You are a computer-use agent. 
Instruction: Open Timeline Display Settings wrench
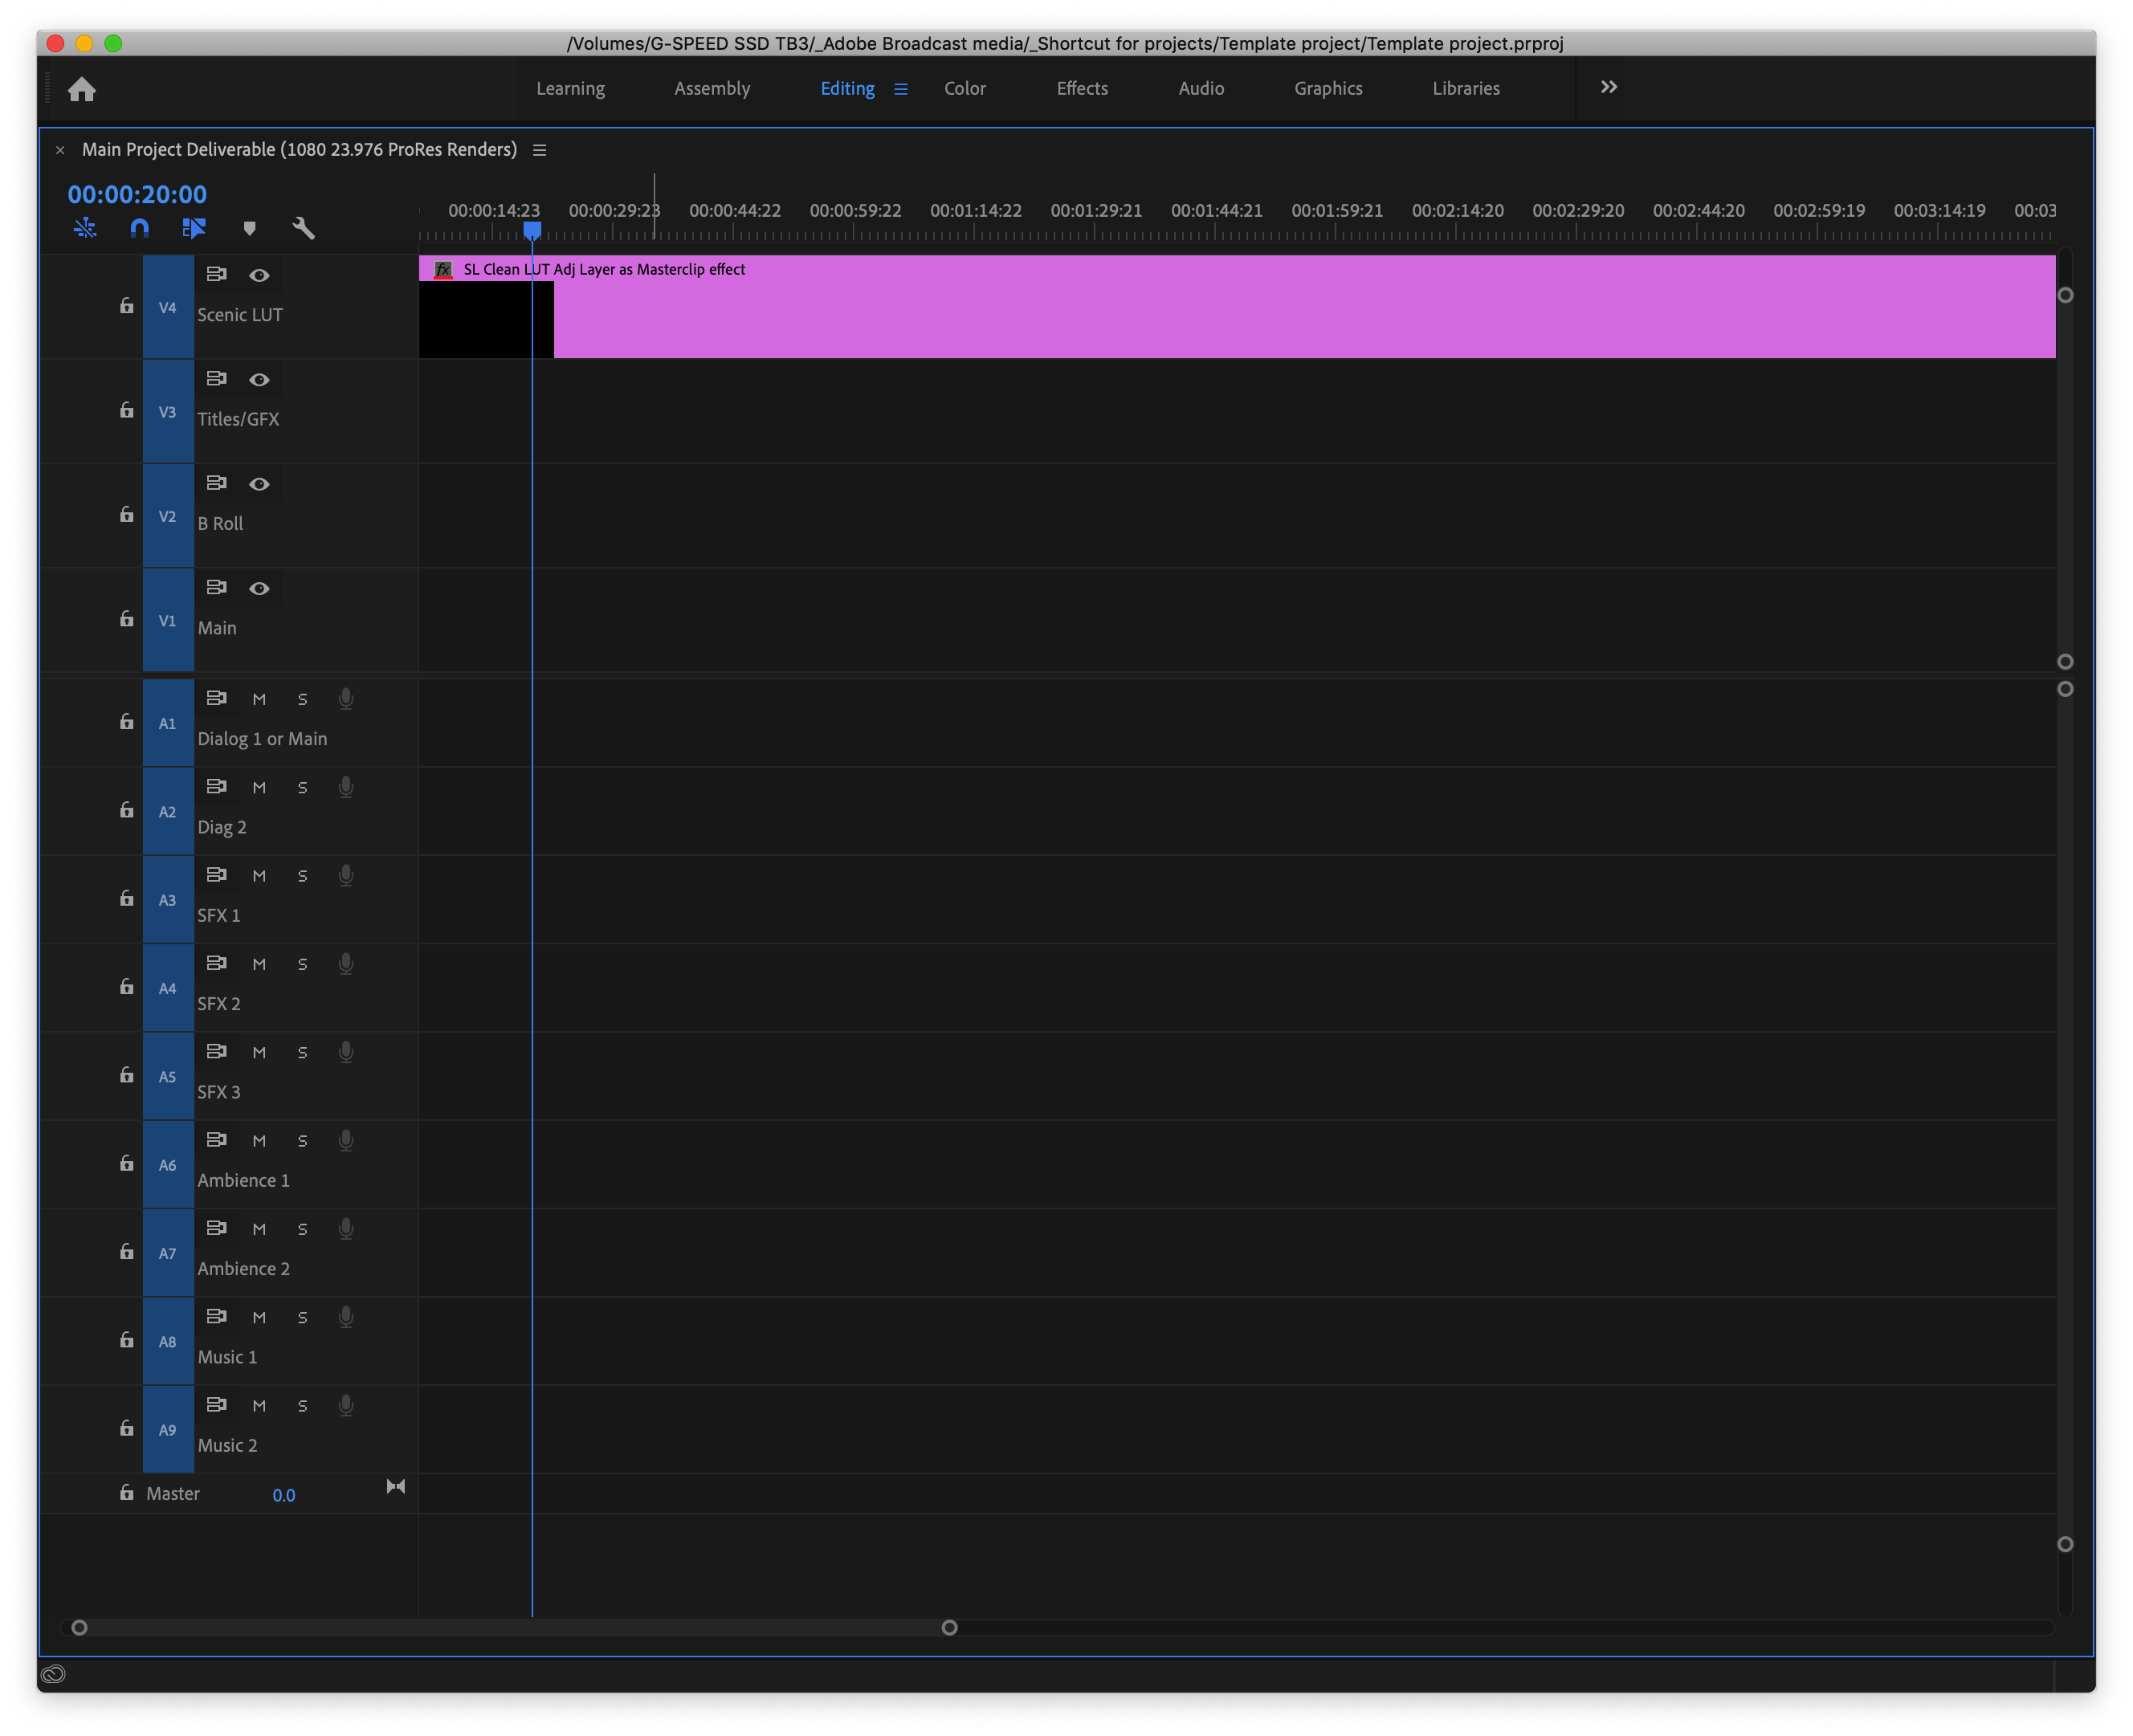303,228
